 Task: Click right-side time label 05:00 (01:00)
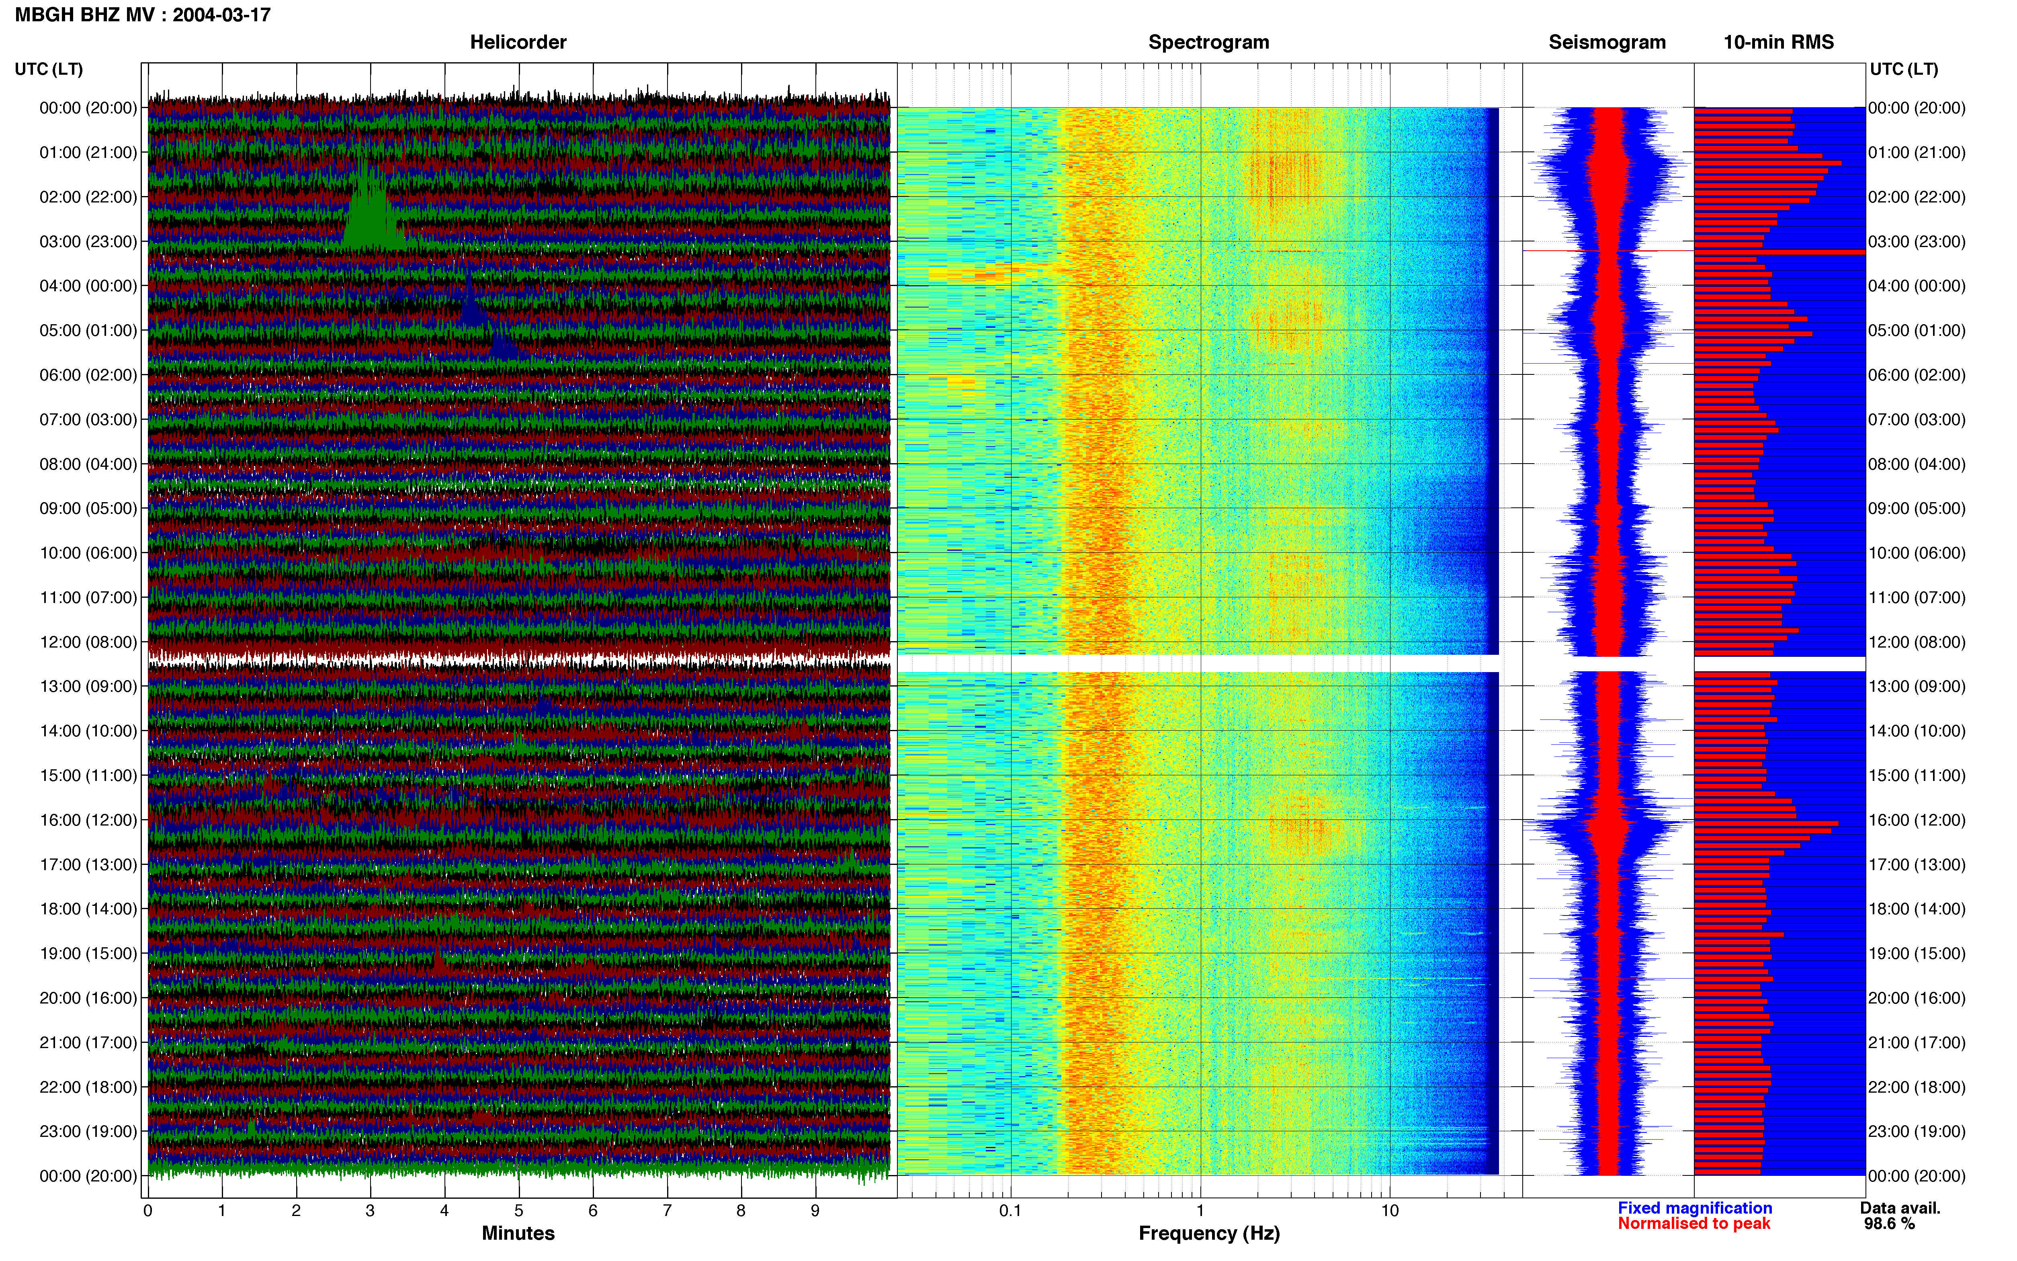point(1917,330)
